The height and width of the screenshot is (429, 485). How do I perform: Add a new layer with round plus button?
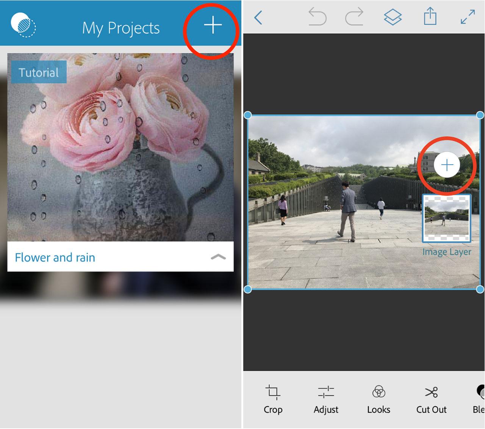[447, 165]
